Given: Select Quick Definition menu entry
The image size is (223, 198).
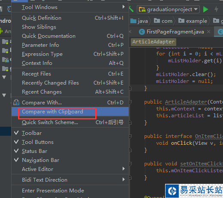Looking at the screenshot, I should tap(70, 18).
